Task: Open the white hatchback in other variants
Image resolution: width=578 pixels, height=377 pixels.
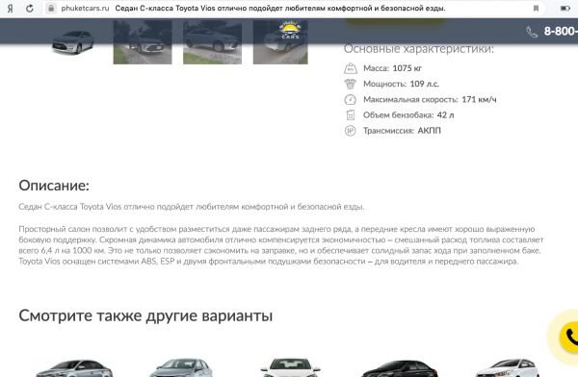Action: (x=508, y=367)
